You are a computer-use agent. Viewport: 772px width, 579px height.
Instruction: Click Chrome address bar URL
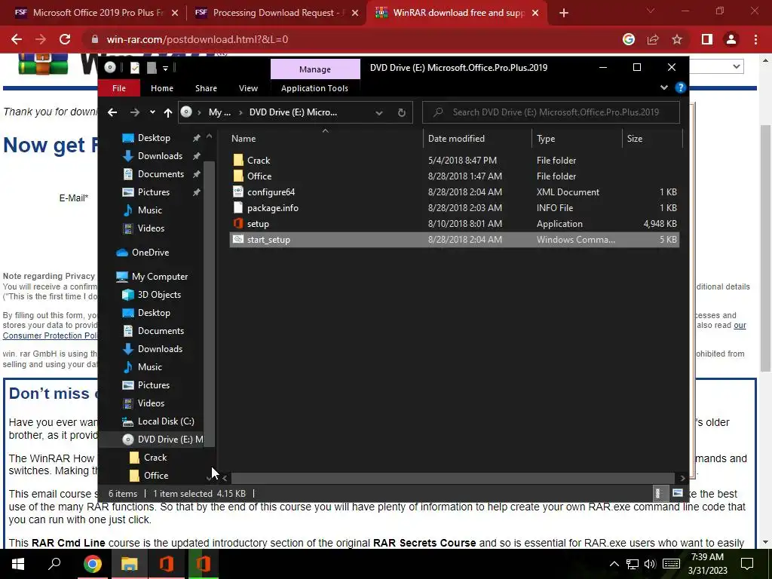(x=197, y=39)
